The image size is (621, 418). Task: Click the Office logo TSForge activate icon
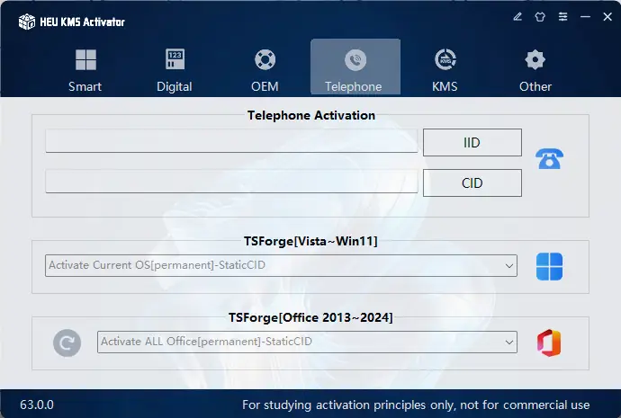coord(549,342)
